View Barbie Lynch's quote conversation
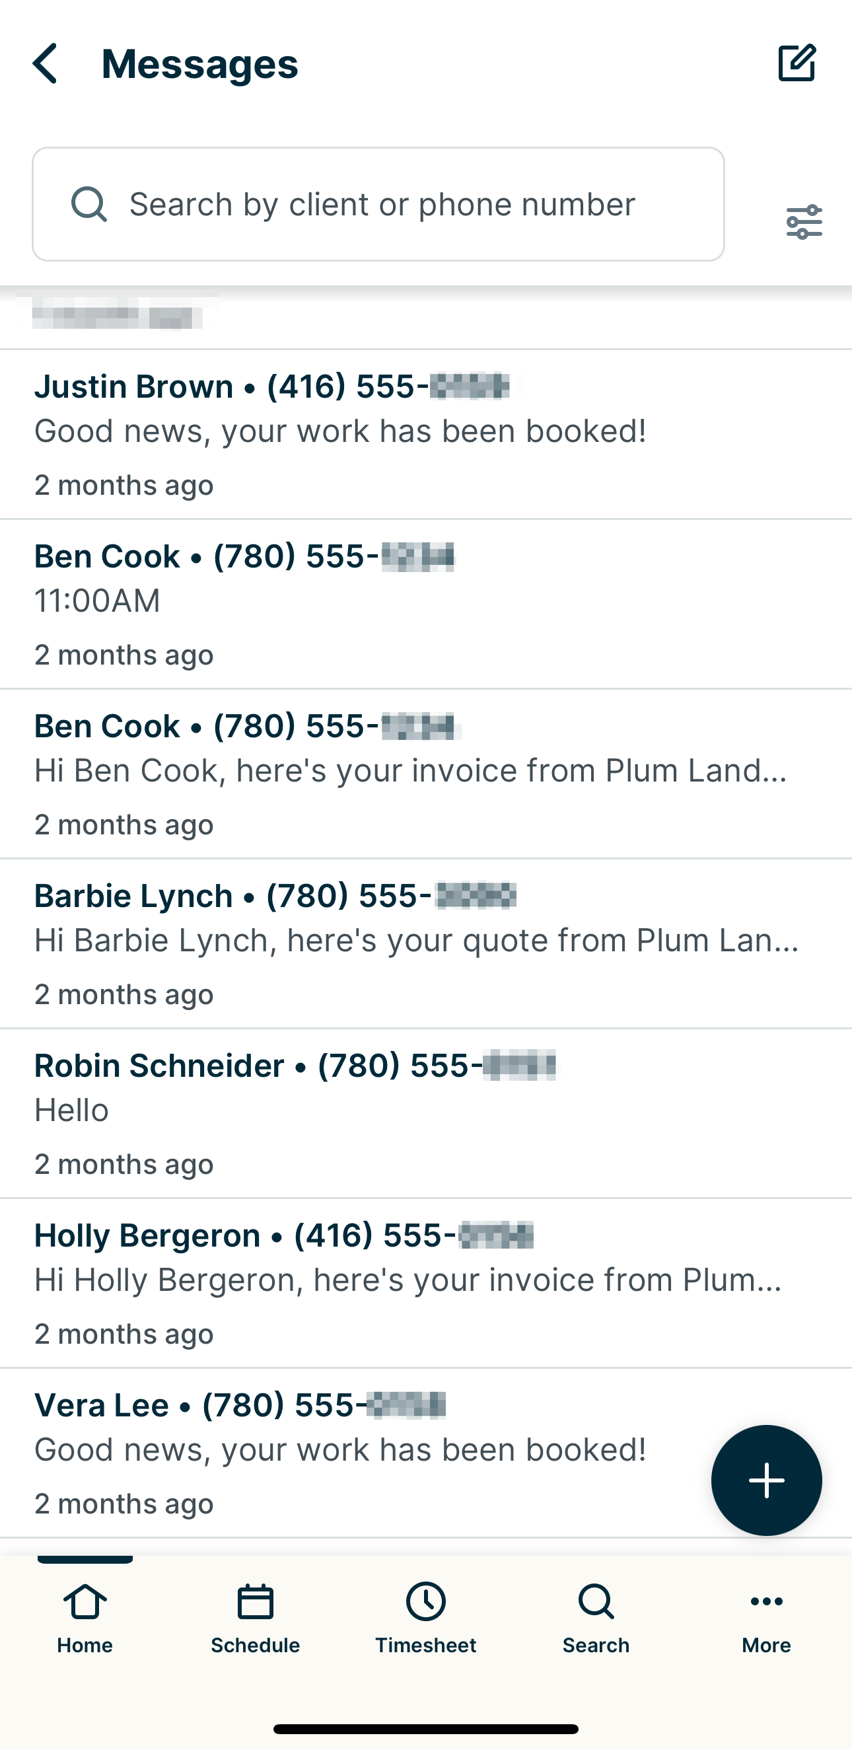The width and height of the screenshot is (852, 1750). (426, 944)
